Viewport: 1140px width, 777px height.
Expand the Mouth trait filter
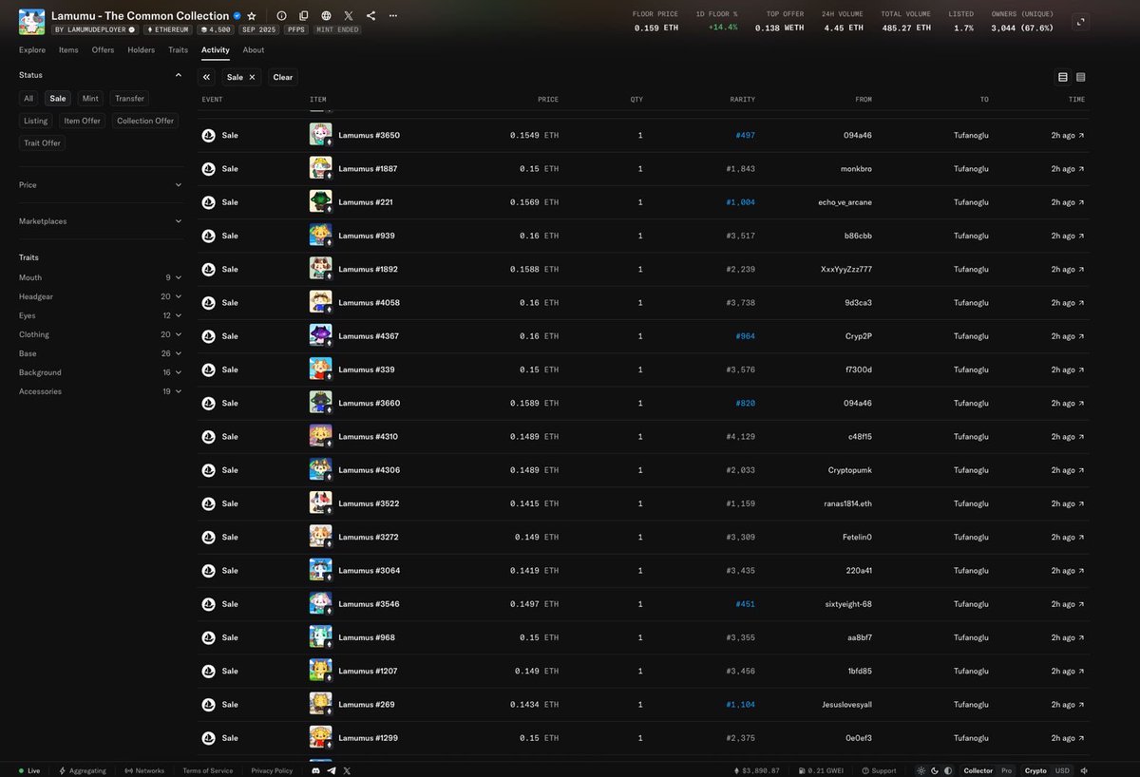(x=101, y=277)
